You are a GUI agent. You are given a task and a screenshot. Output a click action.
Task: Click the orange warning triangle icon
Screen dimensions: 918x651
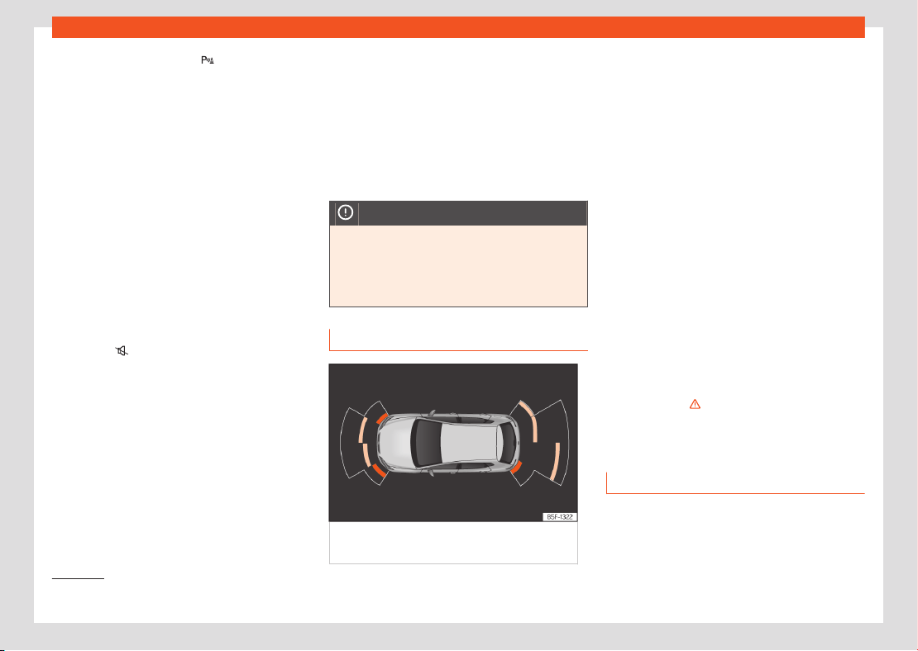[695, 404]
